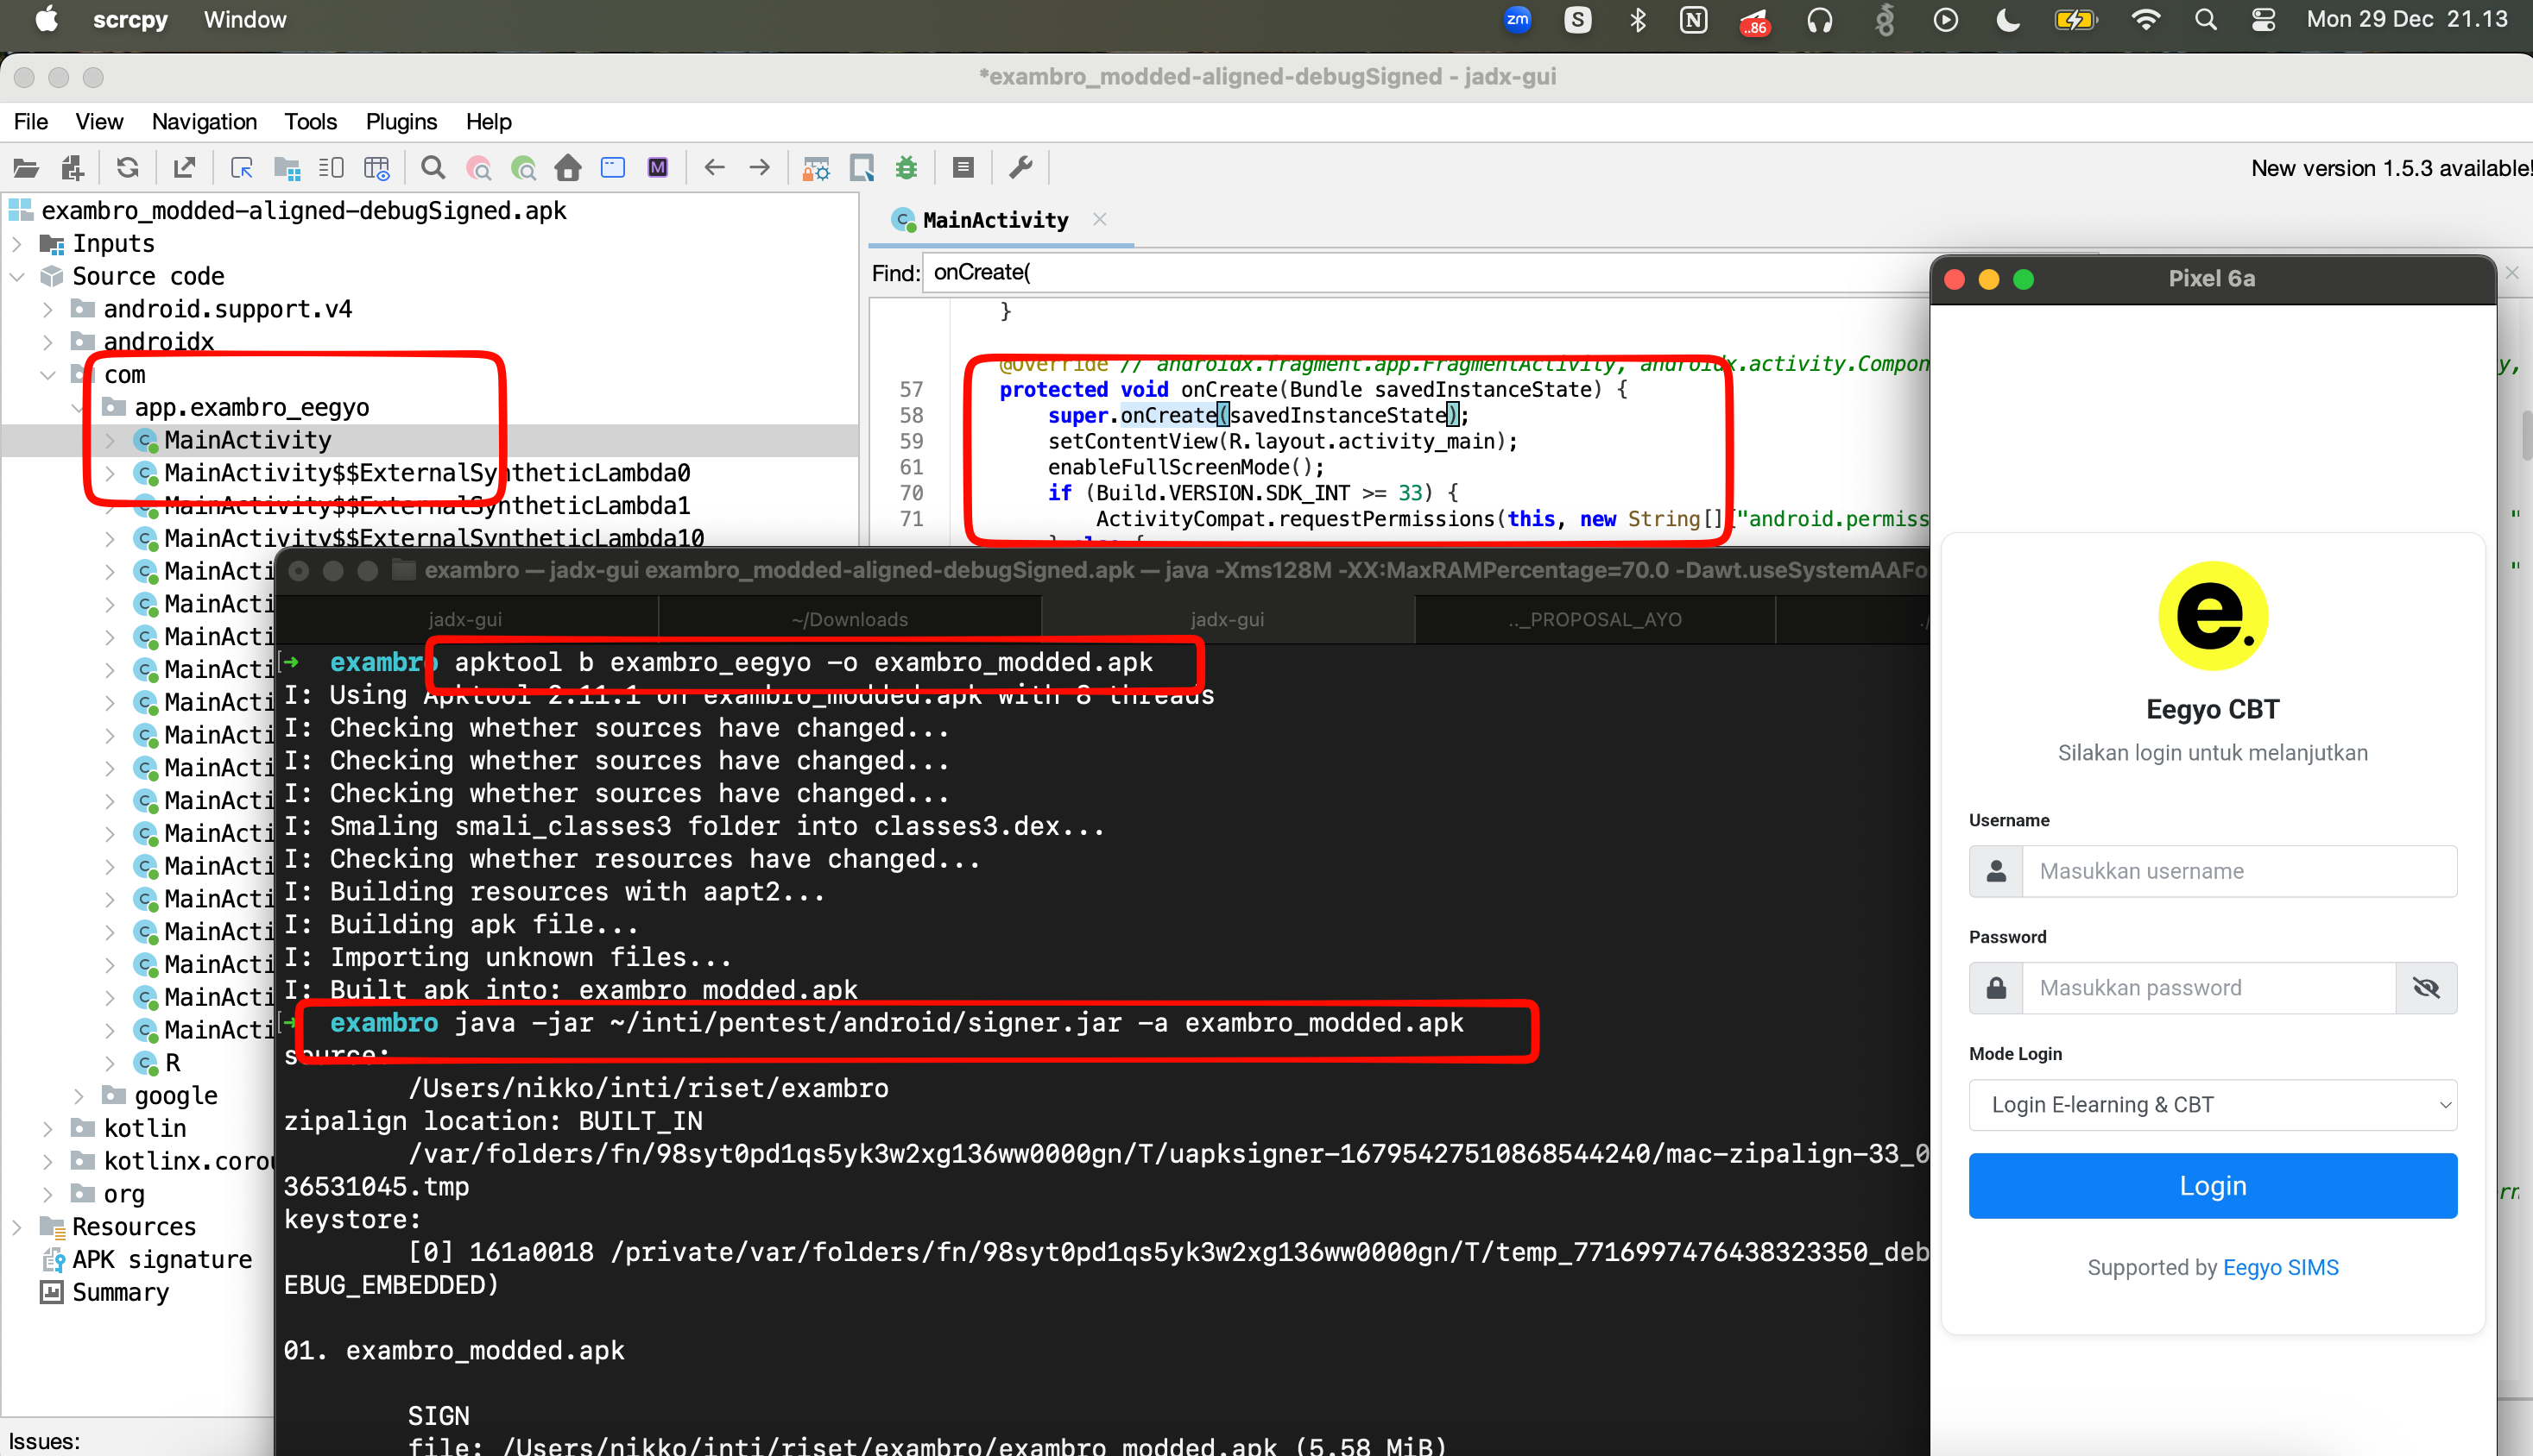
Task: Click the navigate back arrow icon
Action: (714, 168)
